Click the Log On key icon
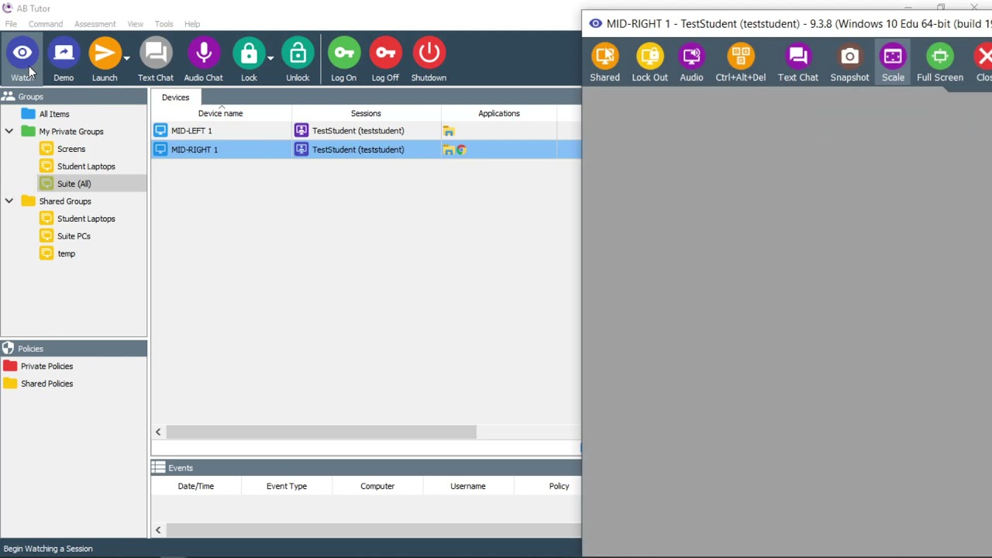This screenshot has width=992, height=558. click(343, 53)
